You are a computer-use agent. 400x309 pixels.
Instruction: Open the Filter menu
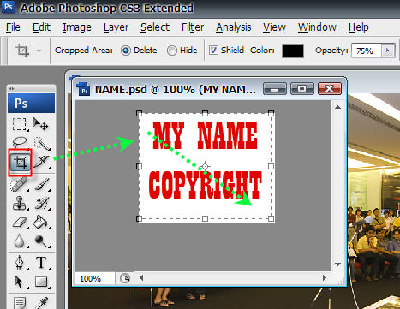coord(193,27)
